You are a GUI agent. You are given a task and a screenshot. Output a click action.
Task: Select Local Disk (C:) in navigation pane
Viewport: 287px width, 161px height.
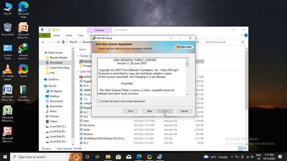[x=58, y=126]
